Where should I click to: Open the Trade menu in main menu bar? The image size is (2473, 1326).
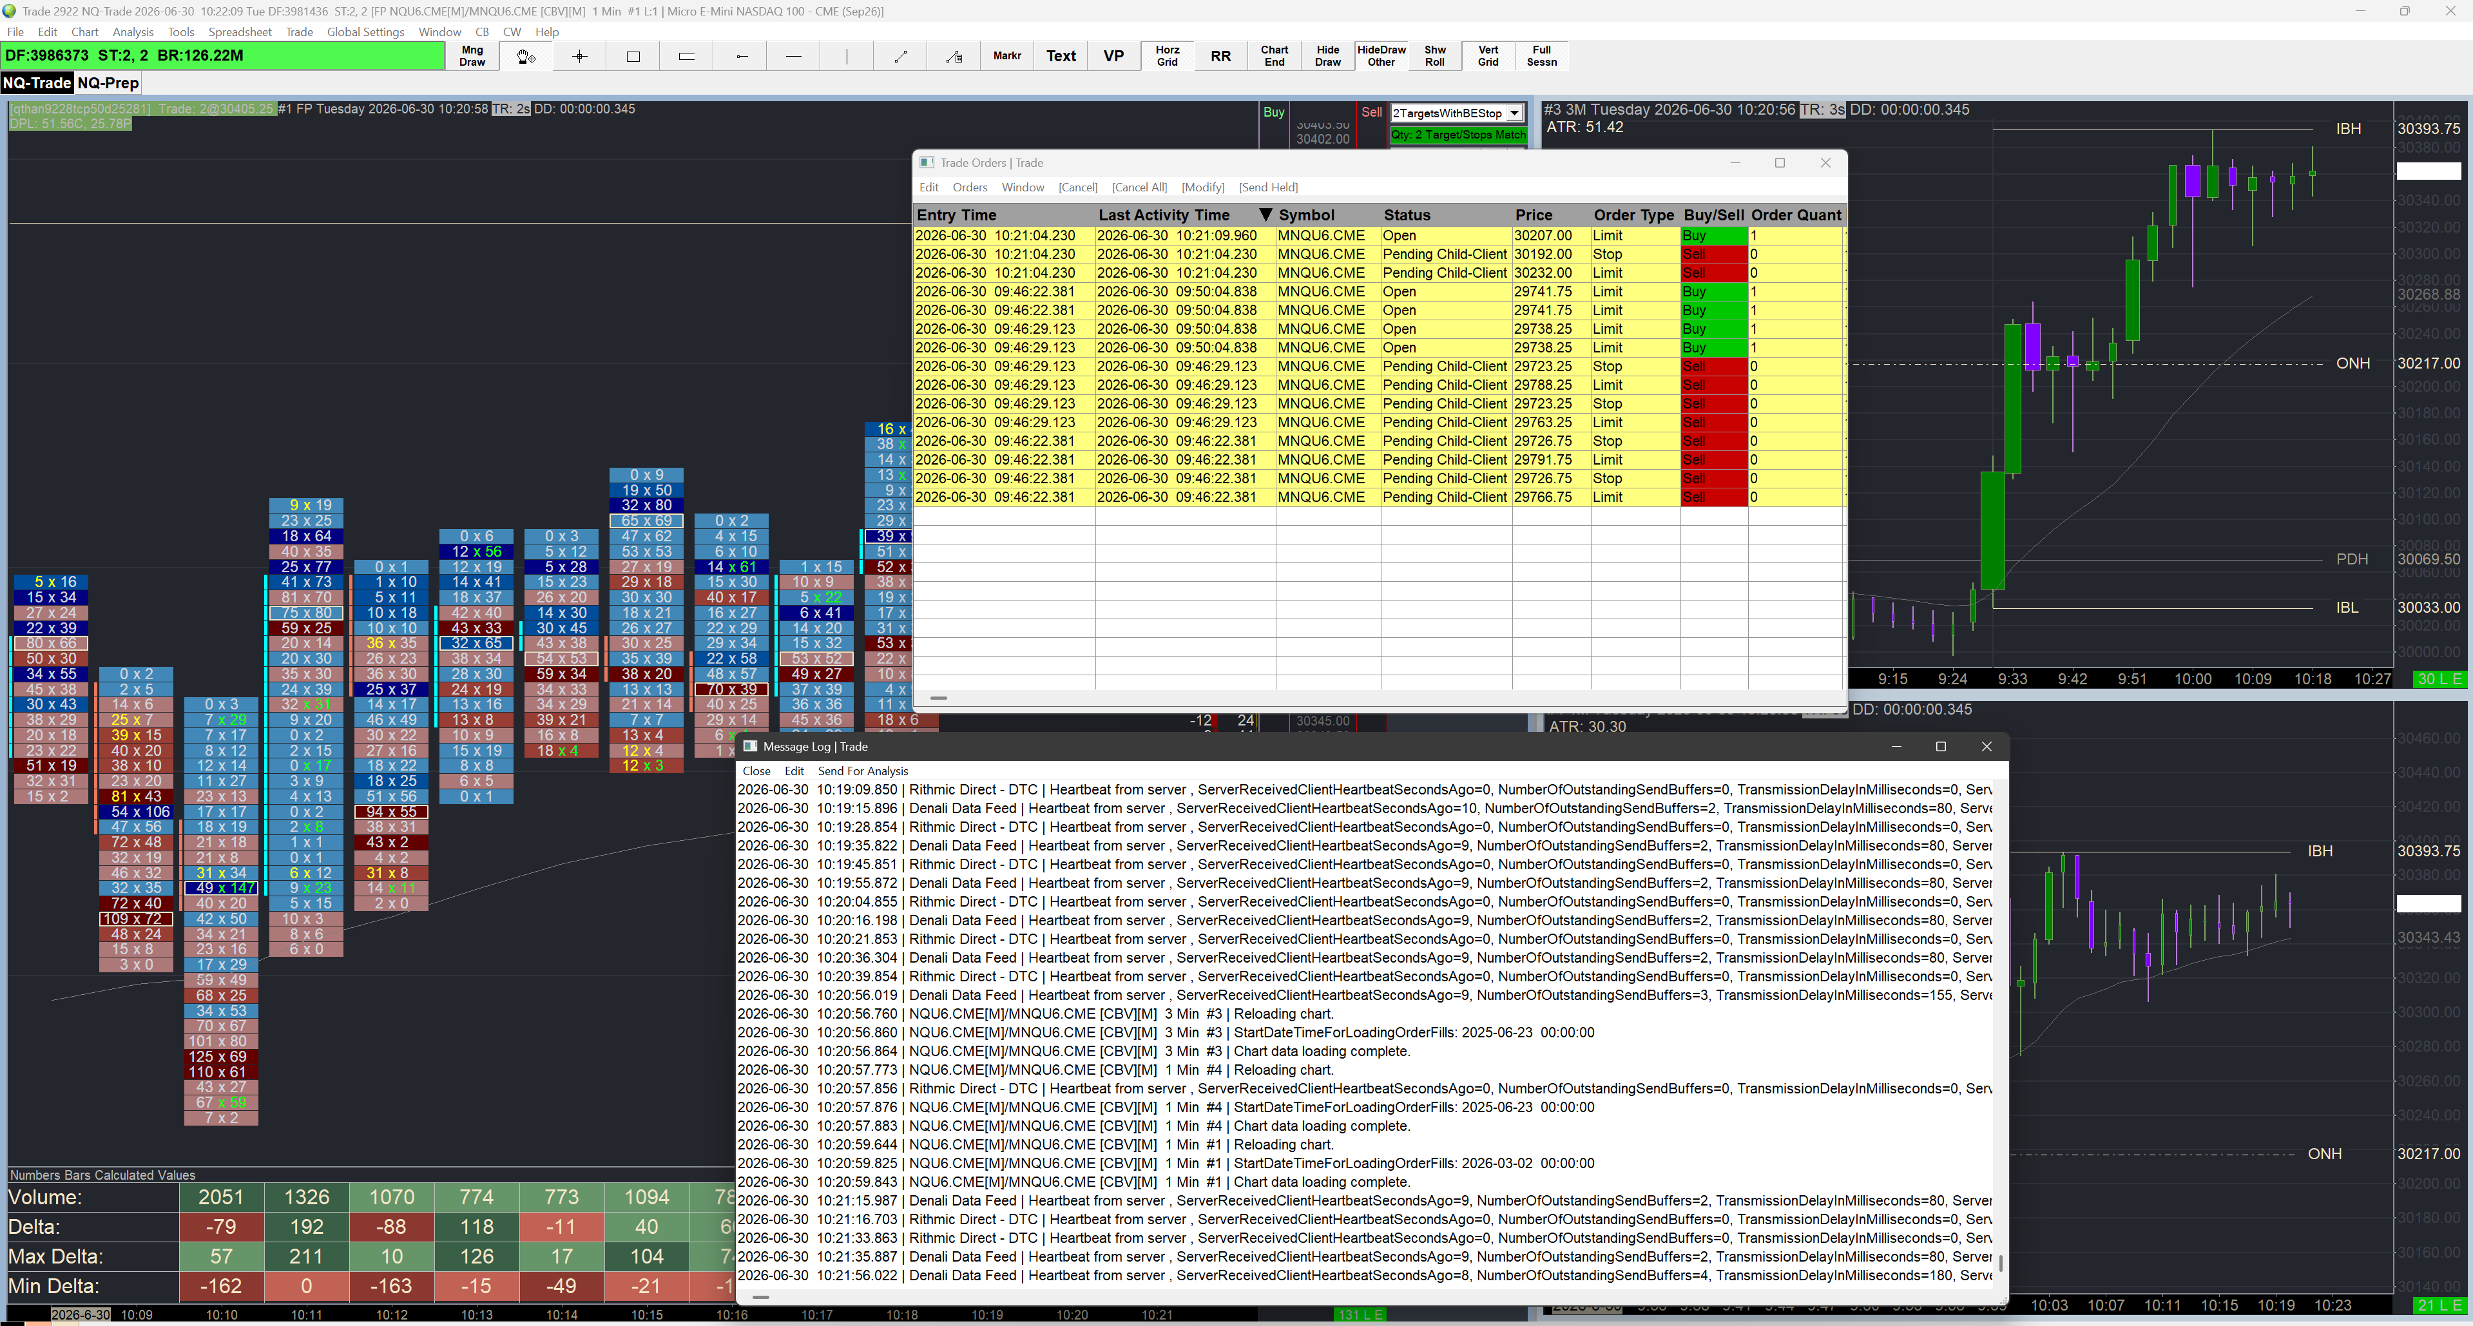click(x=300, y=32)
